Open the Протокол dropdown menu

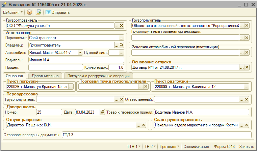170,147
